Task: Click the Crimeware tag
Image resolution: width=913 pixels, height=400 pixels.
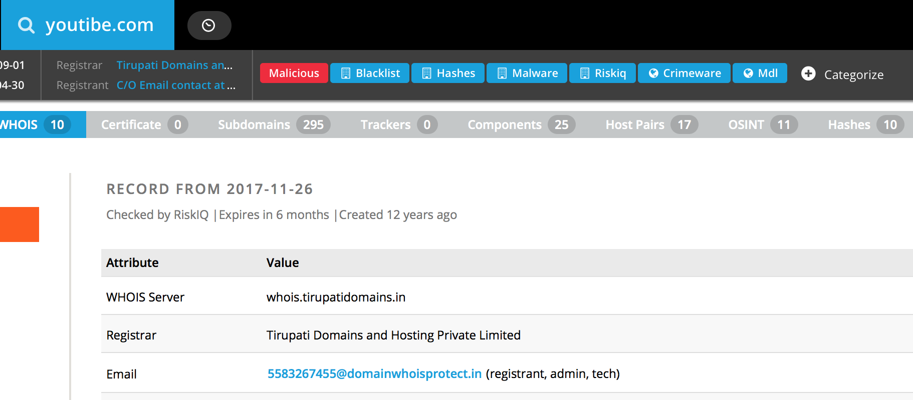Action: (684, 73)
